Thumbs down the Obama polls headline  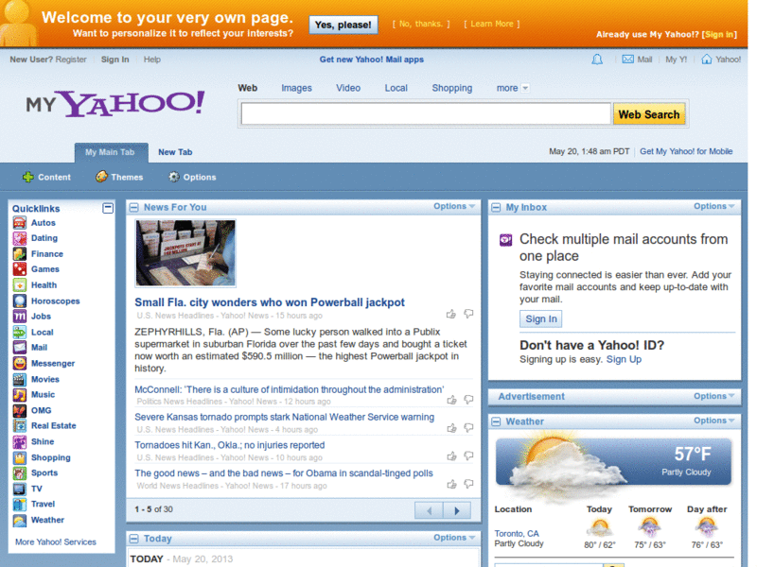(468, 484)
